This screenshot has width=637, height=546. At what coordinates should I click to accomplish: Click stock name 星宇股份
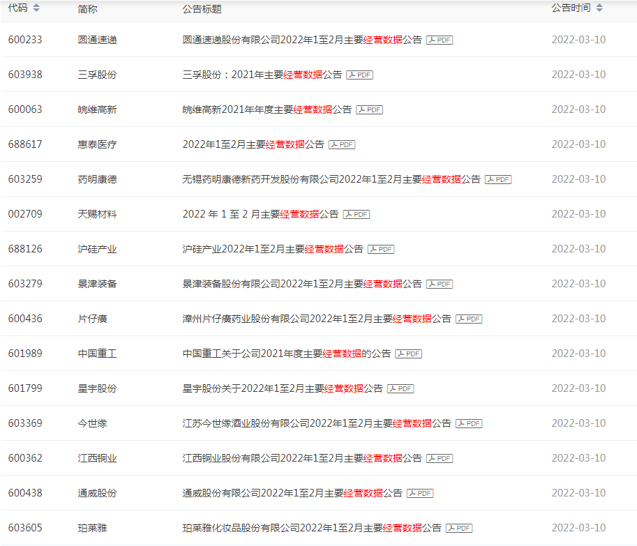[97, 388]
